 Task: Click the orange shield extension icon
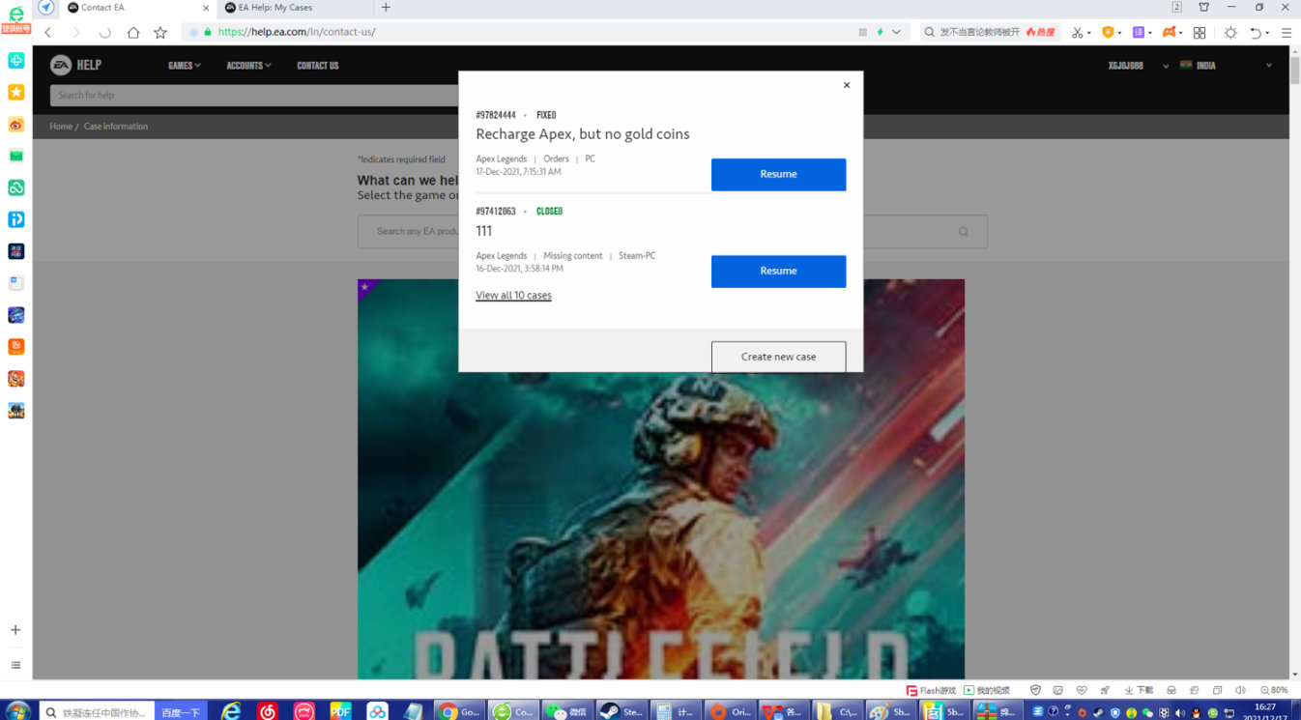[1108, 32]
